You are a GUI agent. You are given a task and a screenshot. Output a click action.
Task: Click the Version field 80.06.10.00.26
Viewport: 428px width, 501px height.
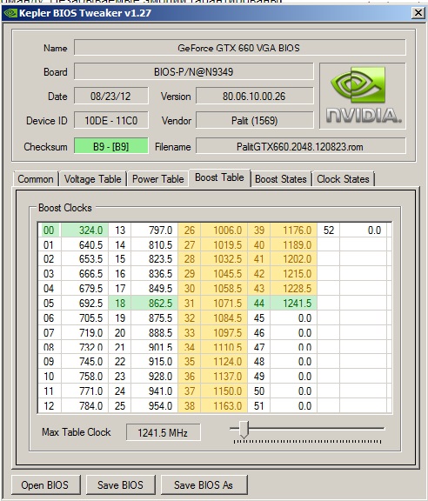(254, 97)
